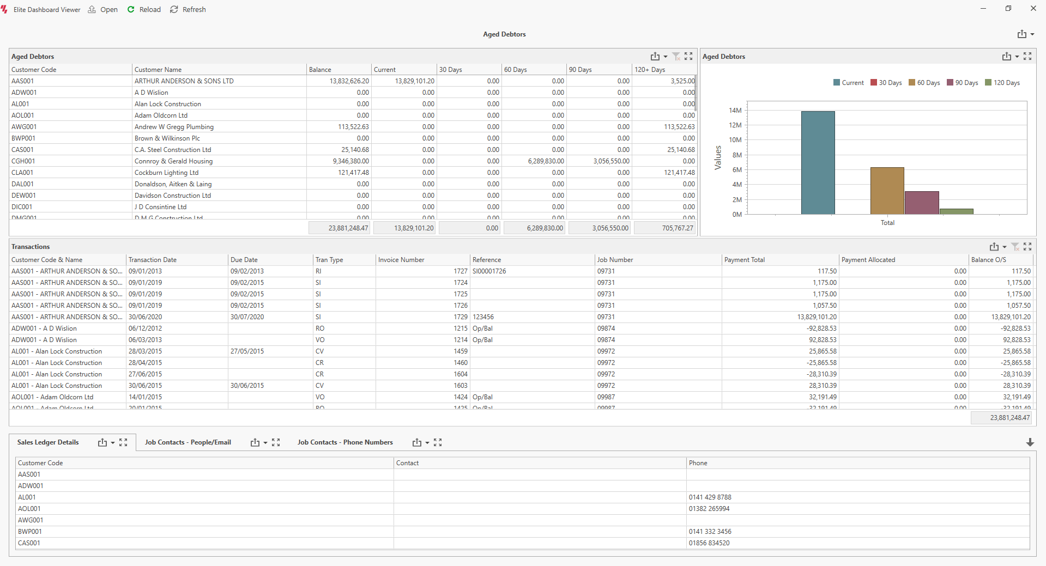This screenshot has height=566, width=1046.
Task: Sort Transactions by Transaction Date column header
Action: pyautogui.click(x=177, y=260)
